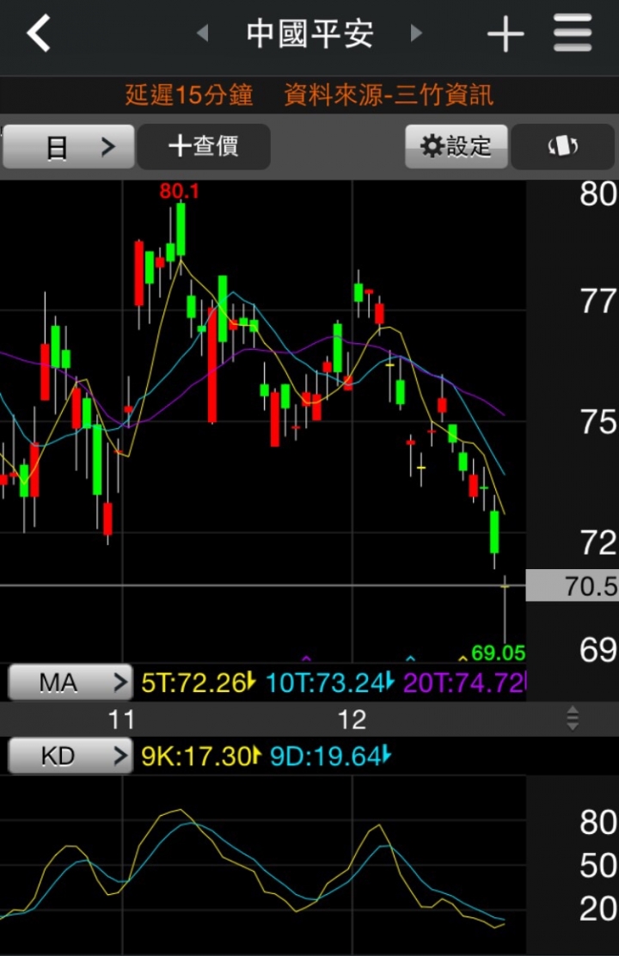
Task: Click the 延遲15分鐘 delay notice
Action: [x=189, y=95]
